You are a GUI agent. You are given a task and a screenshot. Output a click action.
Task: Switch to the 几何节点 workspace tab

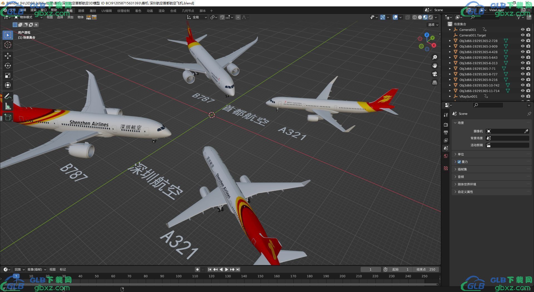(x=188, y=11)
